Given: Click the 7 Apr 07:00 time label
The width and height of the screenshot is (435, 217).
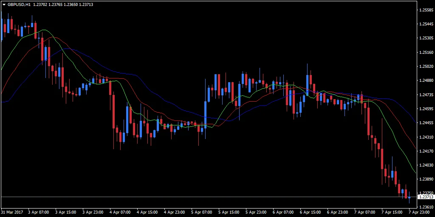Looking at the screenshot, I should click(x=365, y=212).
